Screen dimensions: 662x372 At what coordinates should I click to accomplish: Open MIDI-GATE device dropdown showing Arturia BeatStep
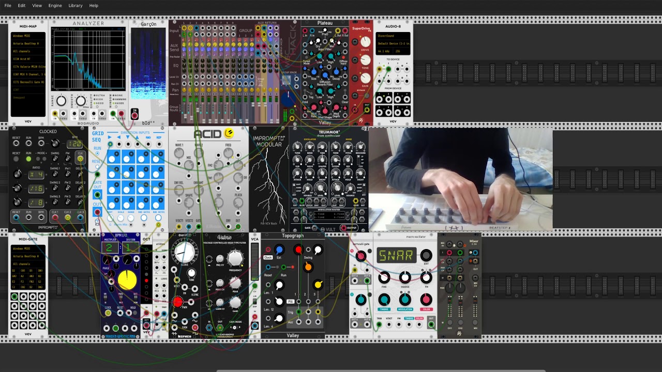[28, 256]
